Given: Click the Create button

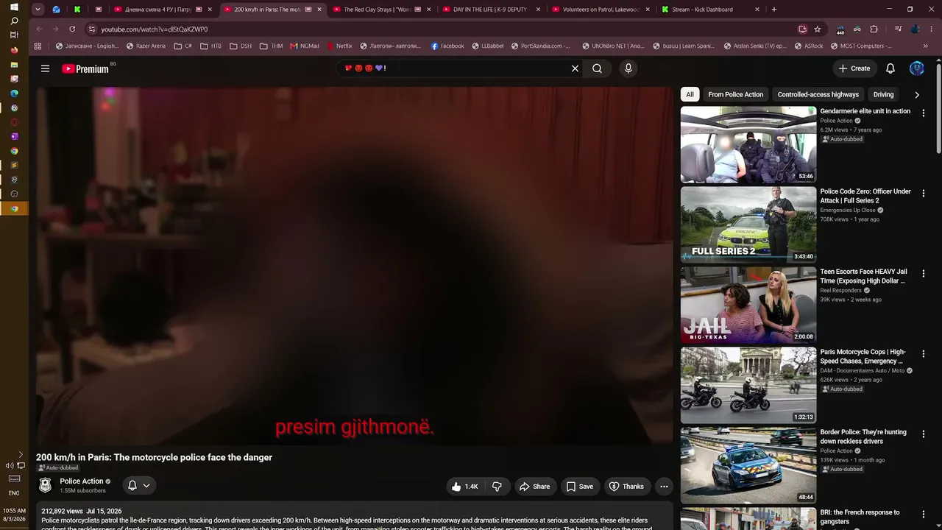Looking at the screenshot, I should pyautogui.click(x=854, y=68).
